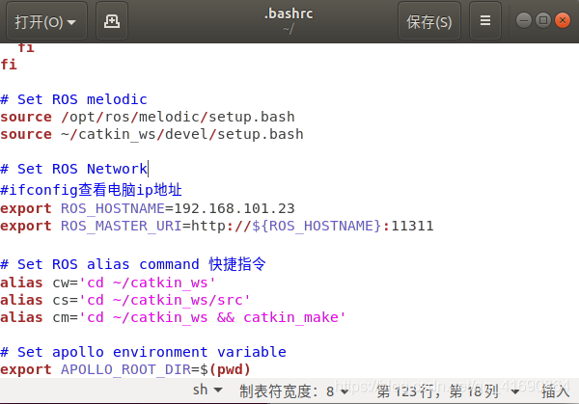Place cursor on '# Set ROS melodic'
This screenshot has width=579, height=404.
tap(73, 99)
